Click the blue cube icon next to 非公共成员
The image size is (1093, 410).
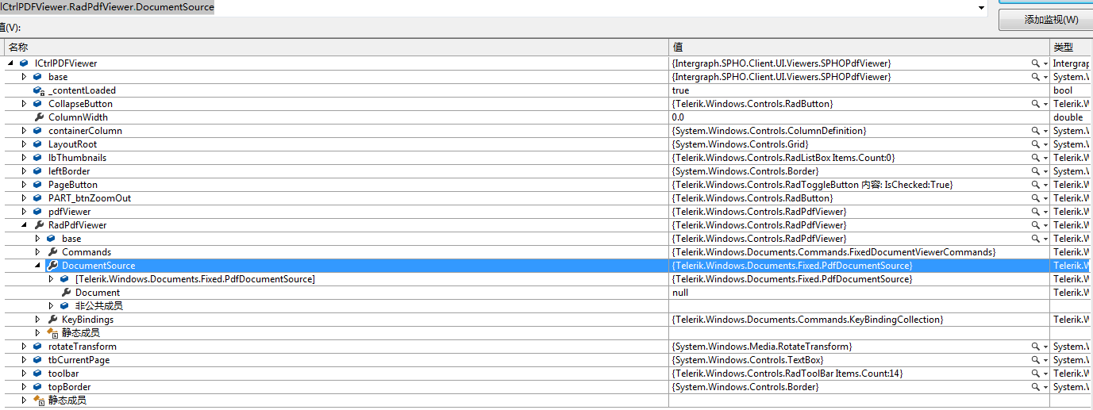pyautogui.click(x=64, y=306)
